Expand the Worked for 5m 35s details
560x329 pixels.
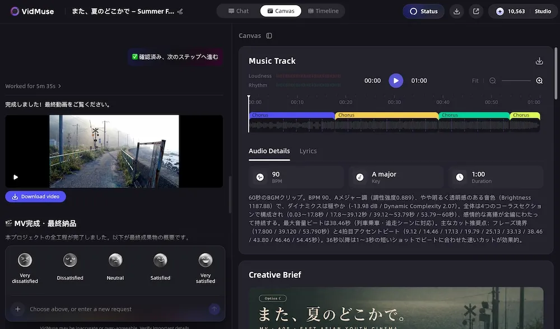tap(33, 86)
